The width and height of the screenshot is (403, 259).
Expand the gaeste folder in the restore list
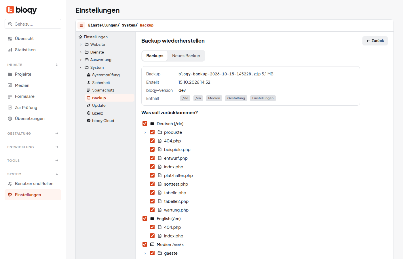(x=145, y=254)
